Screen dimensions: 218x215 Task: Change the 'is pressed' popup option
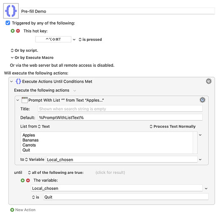click(90, 39)
